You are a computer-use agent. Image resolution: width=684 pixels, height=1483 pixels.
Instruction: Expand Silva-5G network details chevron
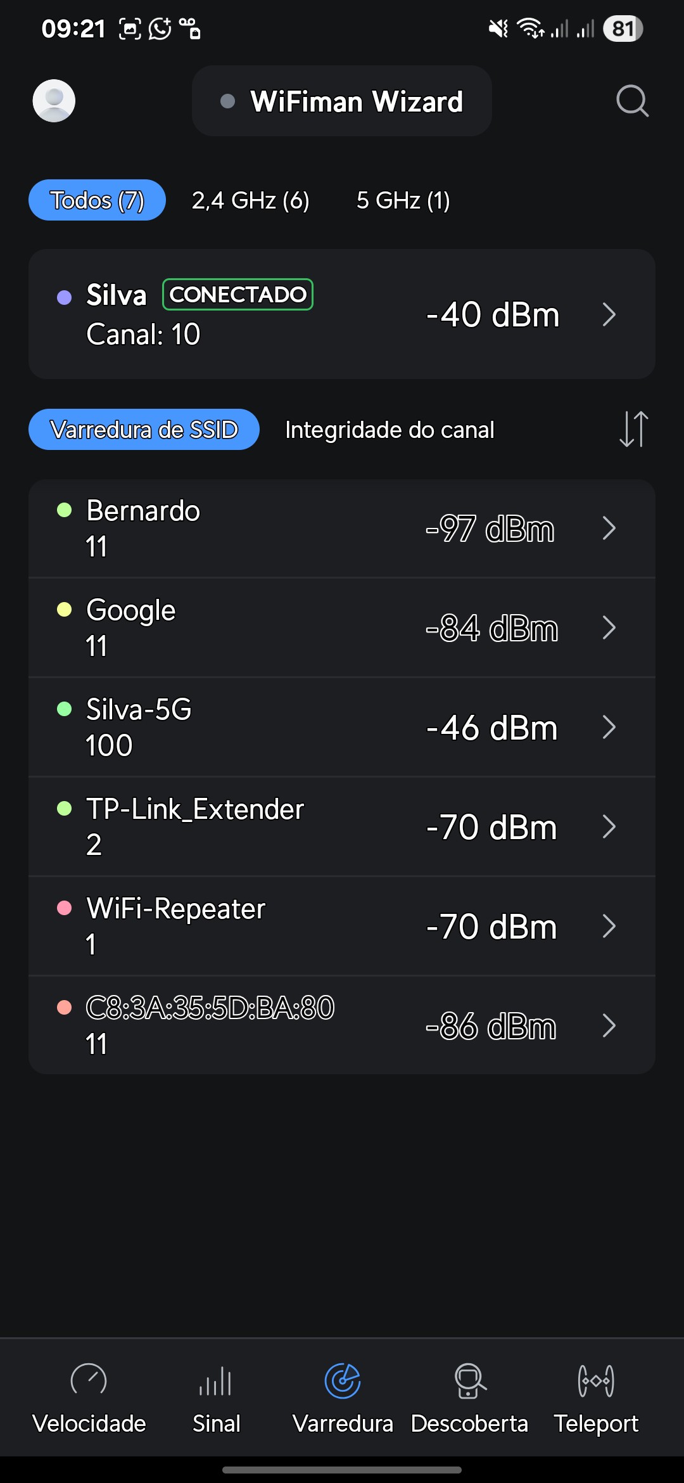point(609,727)
